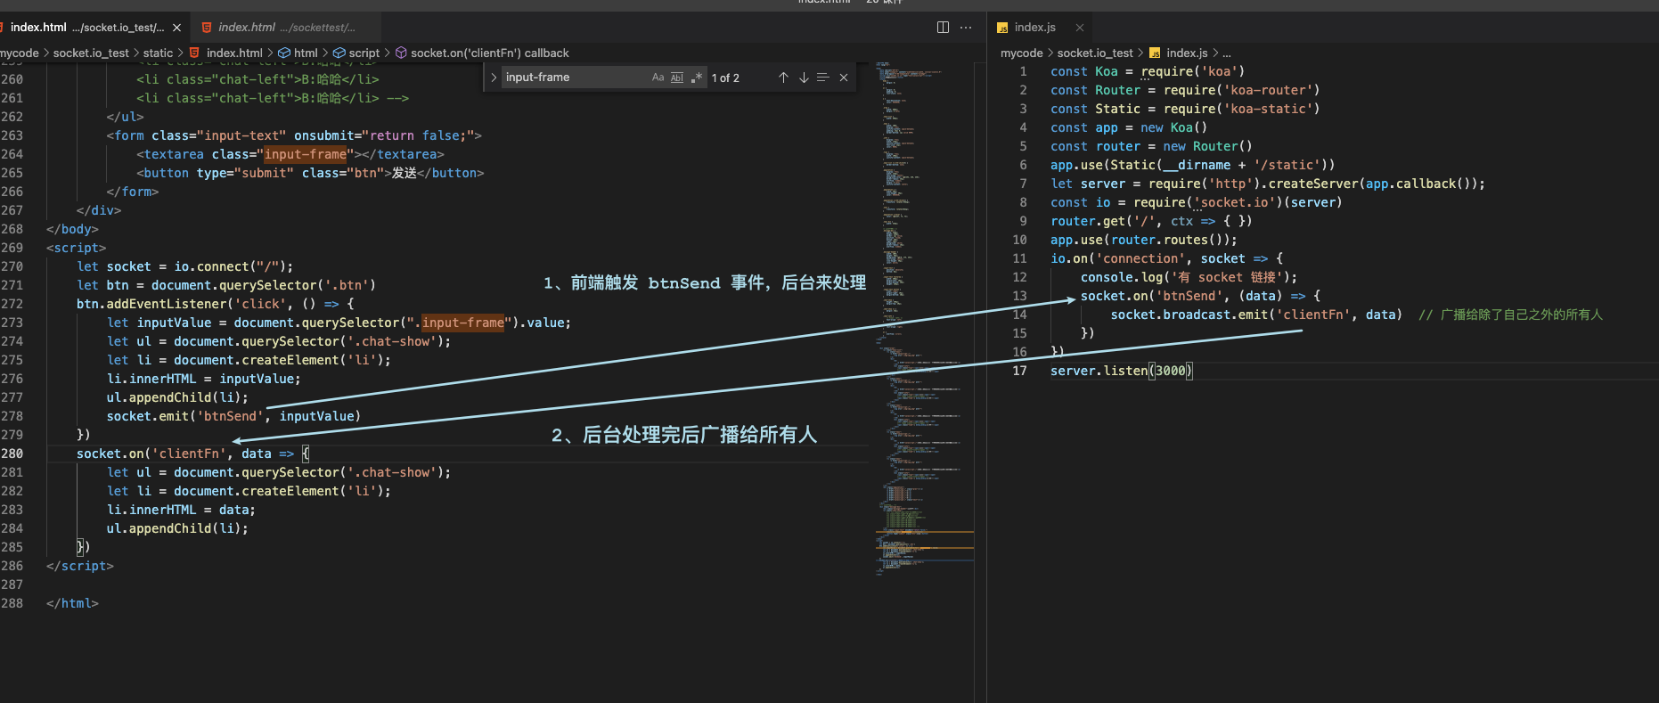Toggle Match Case in the find widget
Image resolution: width=1659 pixels, height=703 pixels.
[658, 78]
